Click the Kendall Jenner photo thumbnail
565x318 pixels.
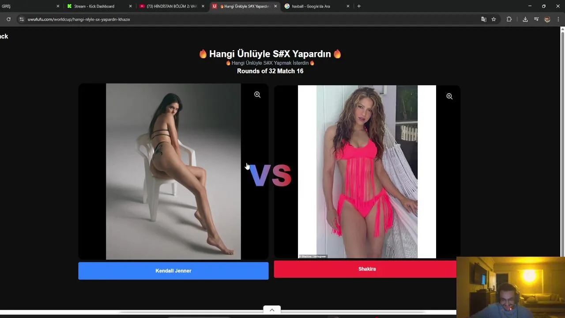pos(173,171)
